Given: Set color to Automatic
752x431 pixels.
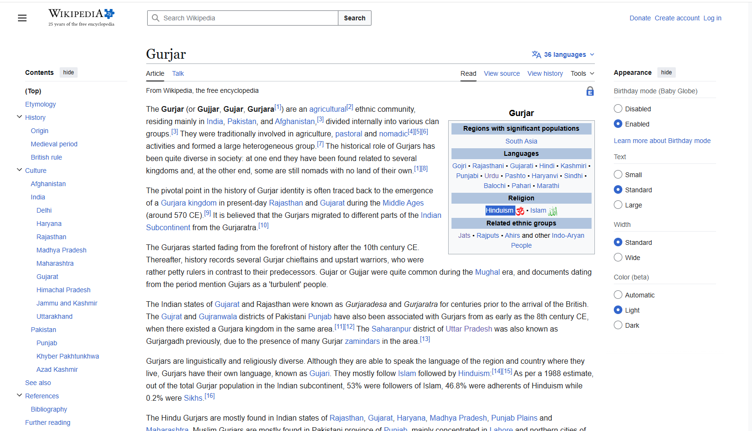Looking at the screenshot, I should [618, 295].
